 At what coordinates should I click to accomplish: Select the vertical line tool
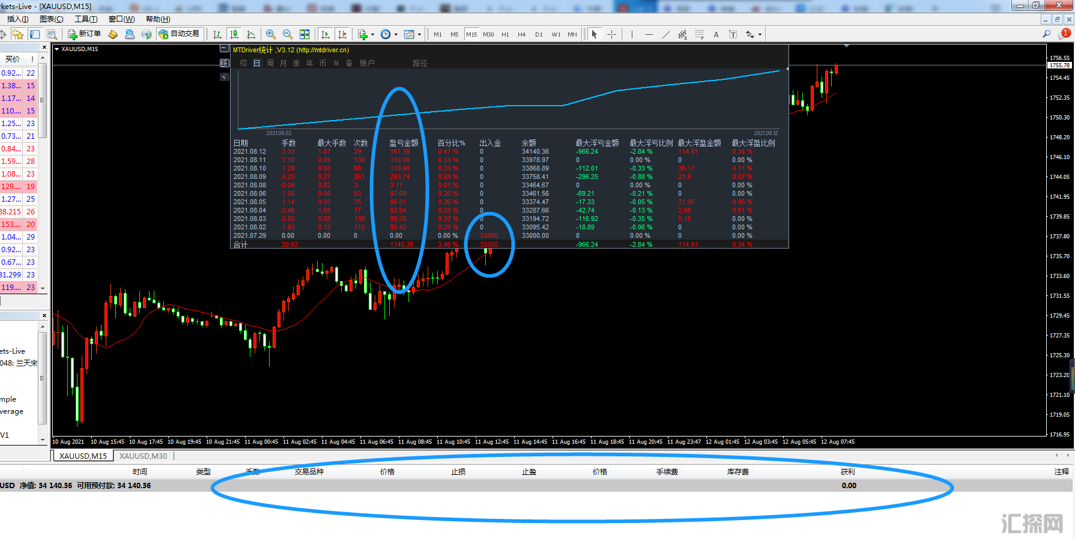click(632, 34)
